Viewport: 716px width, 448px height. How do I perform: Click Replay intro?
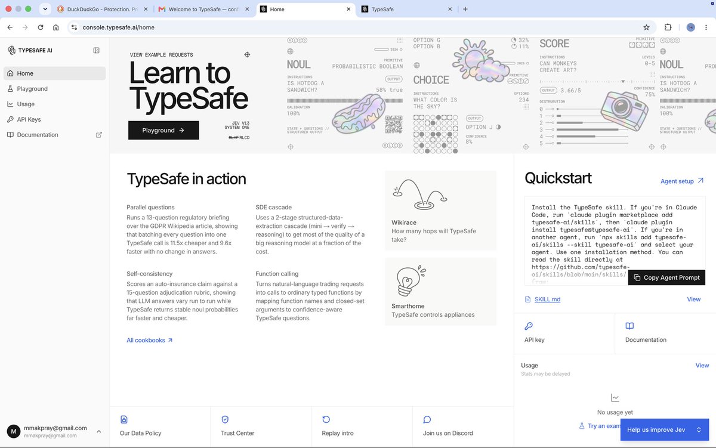pyautogui.click(x=362, y=427)
